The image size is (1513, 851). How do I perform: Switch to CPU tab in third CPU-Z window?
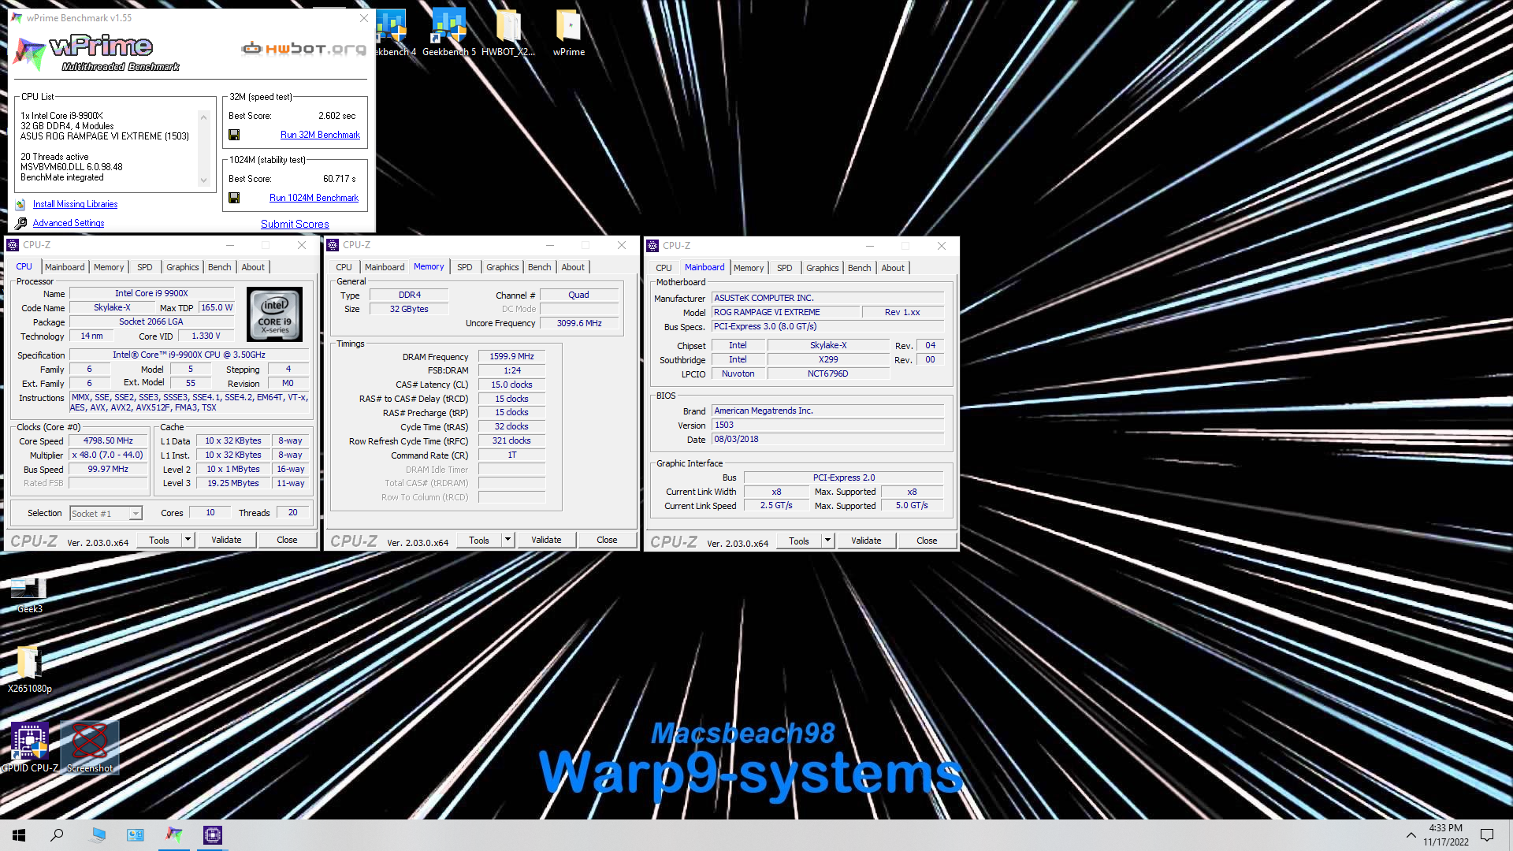pyautogui.click(x=664, y=268)
